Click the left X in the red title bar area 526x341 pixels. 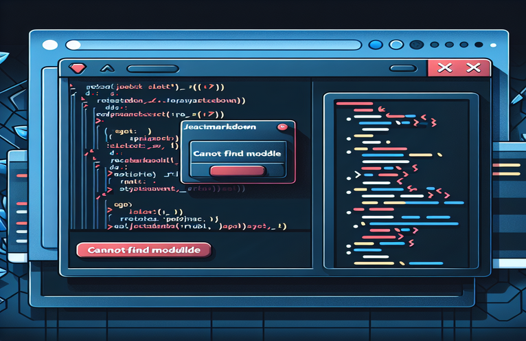444,67
